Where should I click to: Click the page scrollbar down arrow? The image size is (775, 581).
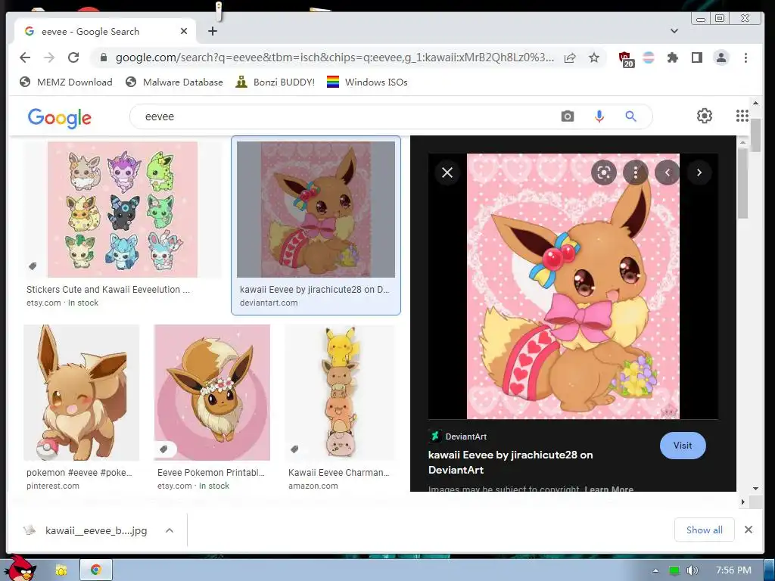coord(756,489)
